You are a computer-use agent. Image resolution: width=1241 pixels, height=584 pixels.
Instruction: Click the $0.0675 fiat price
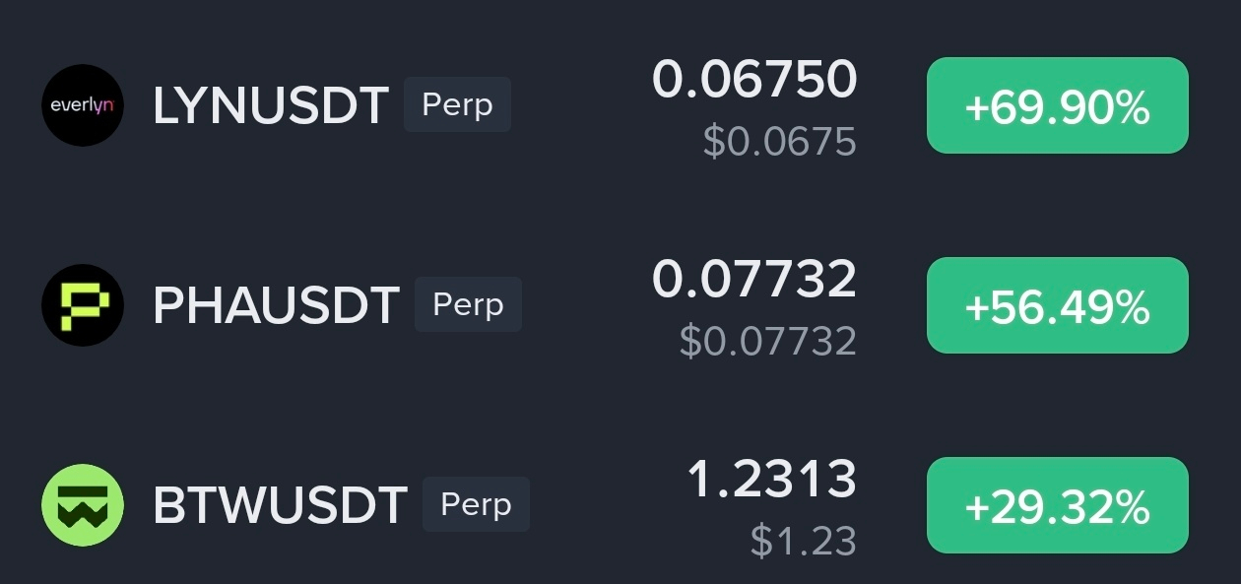[x=780, y=142]
